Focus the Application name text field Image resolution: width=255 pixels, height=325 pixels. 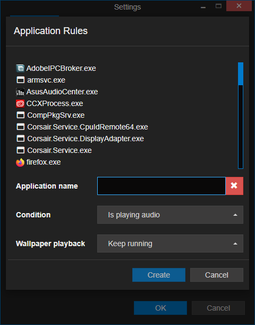pyautogui.click(x=161, y=186)
